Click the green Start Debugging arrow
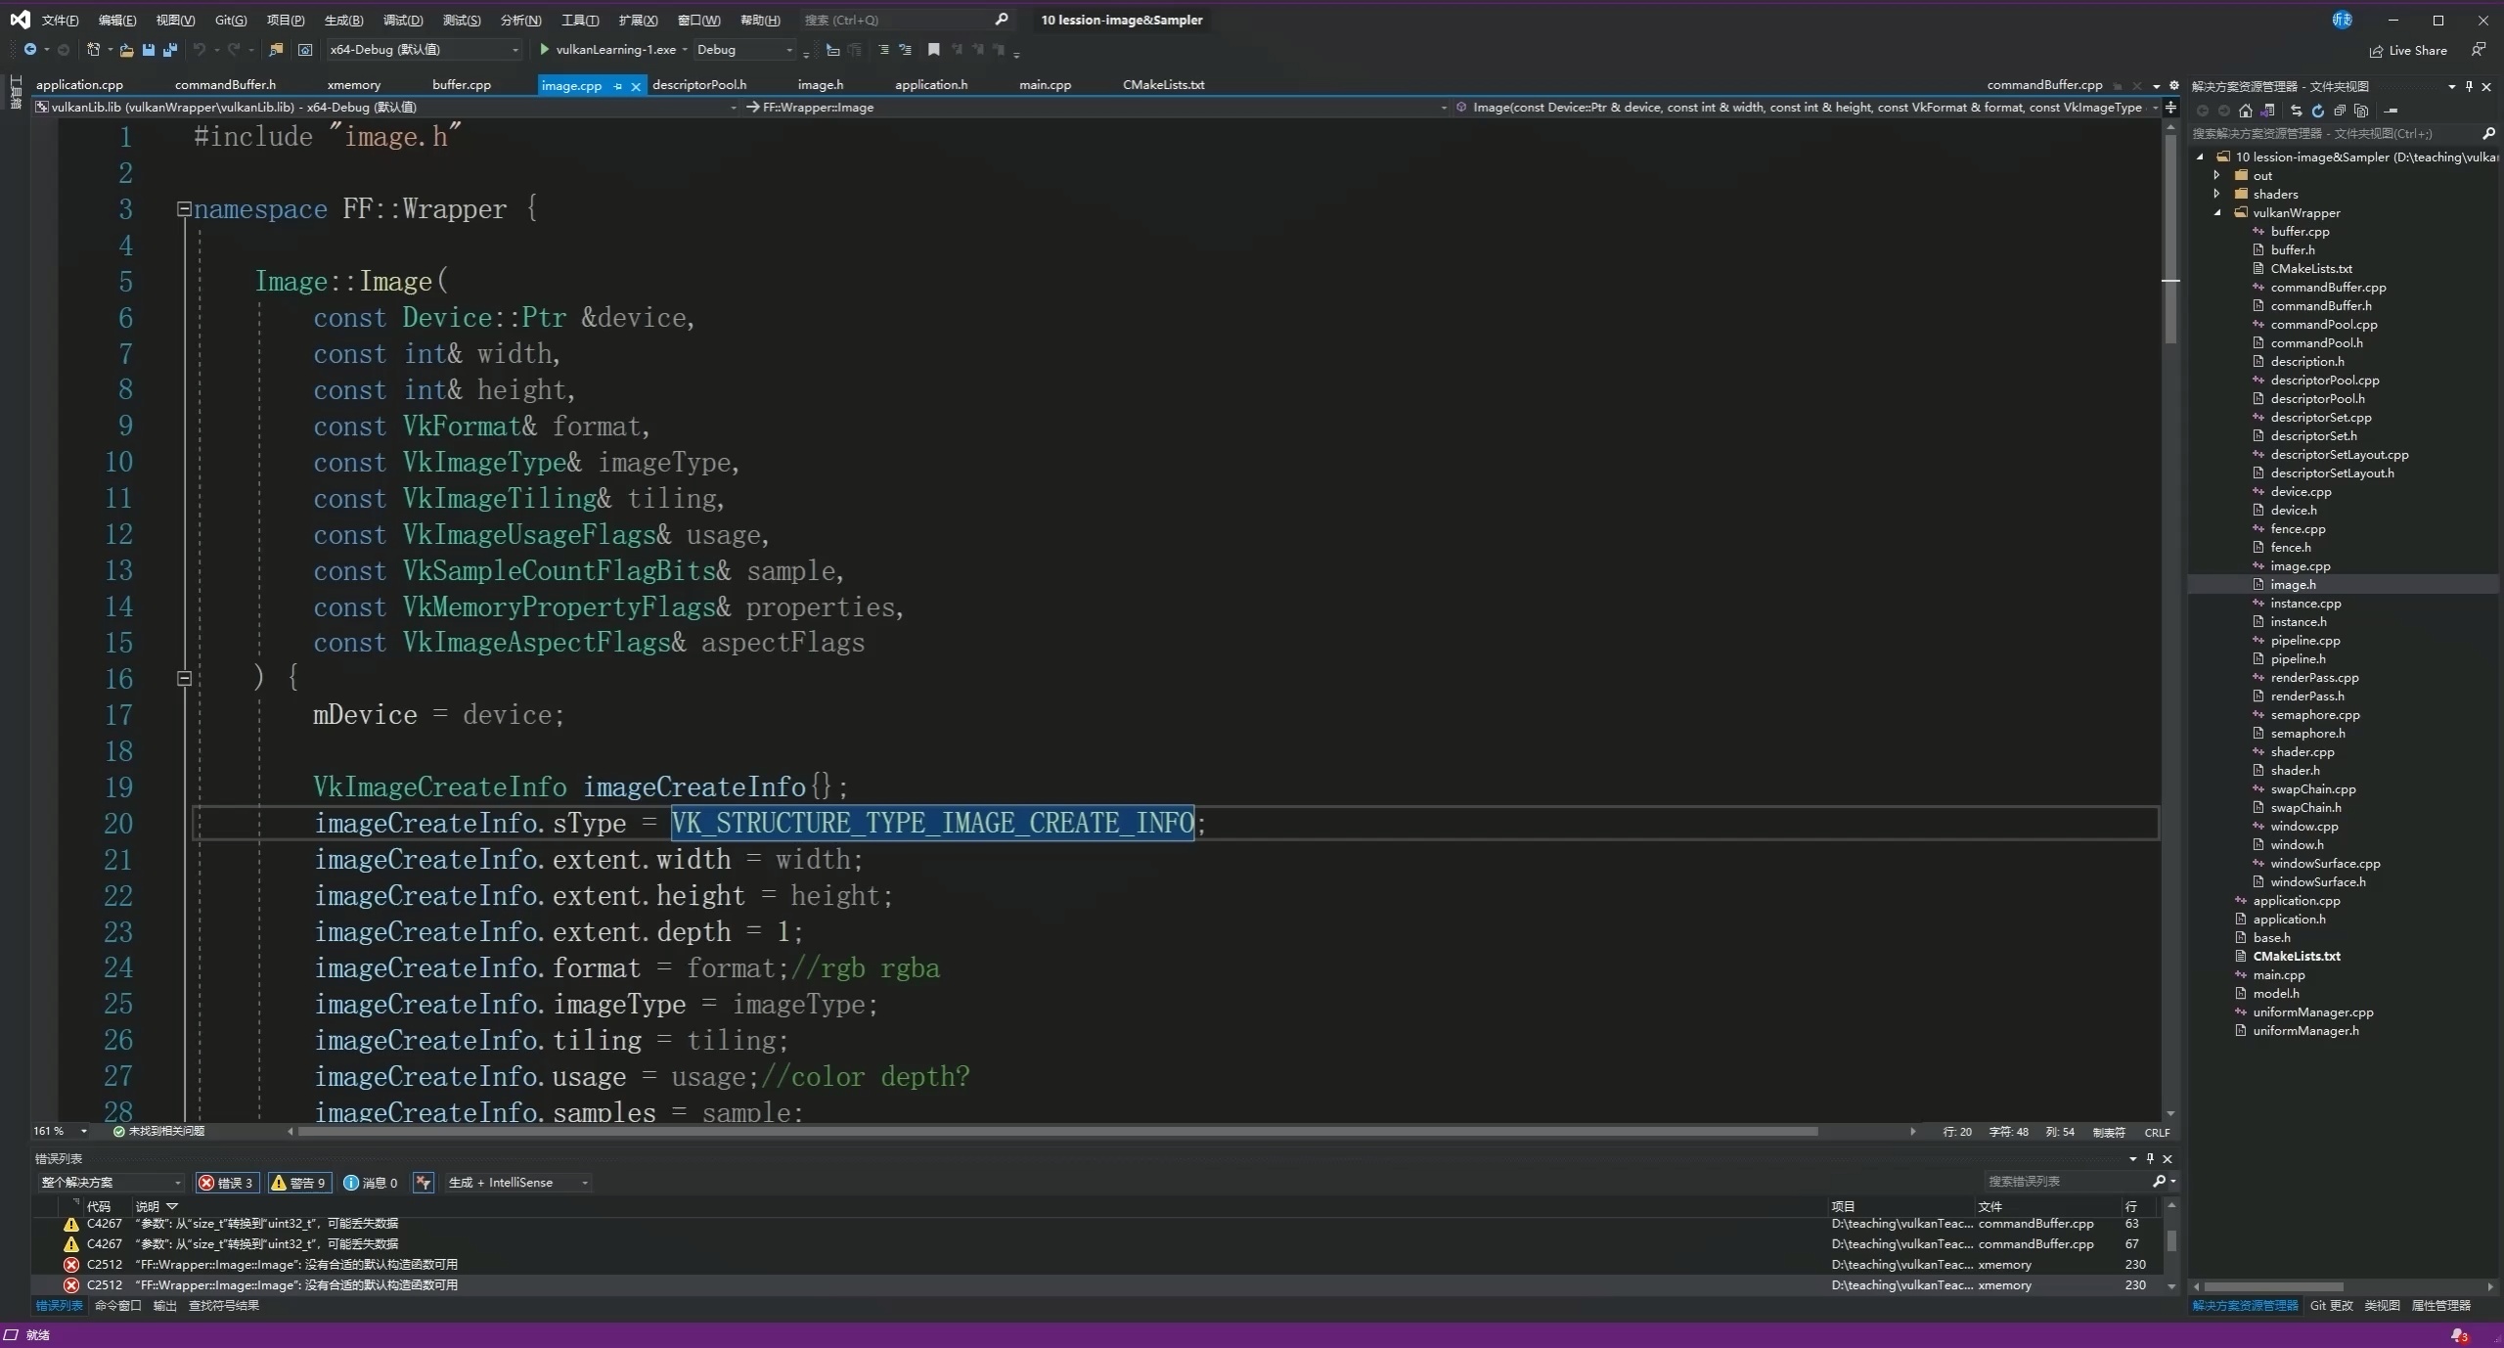 click(x=545, y=50)
